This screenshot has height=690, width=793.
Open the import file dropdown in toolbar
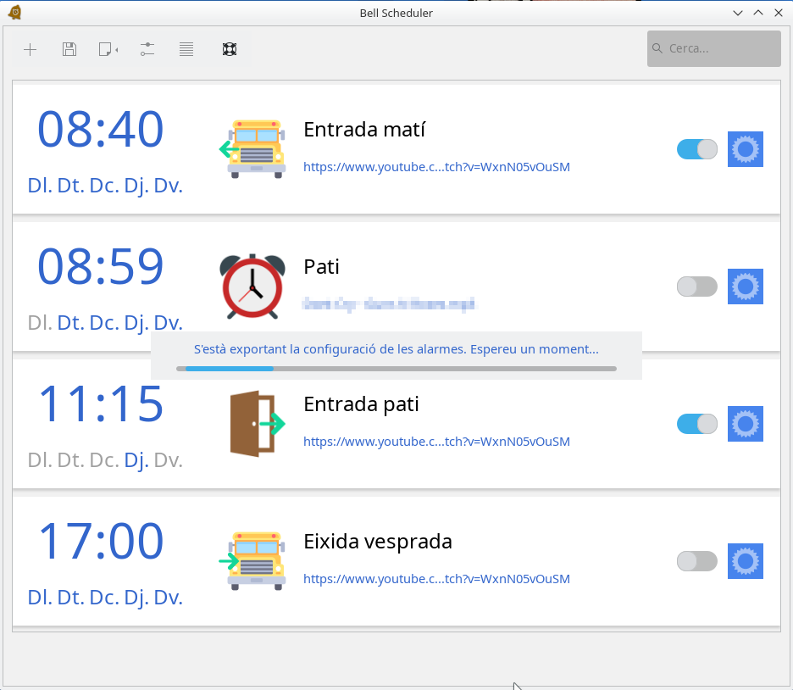[x=108, y=49]
